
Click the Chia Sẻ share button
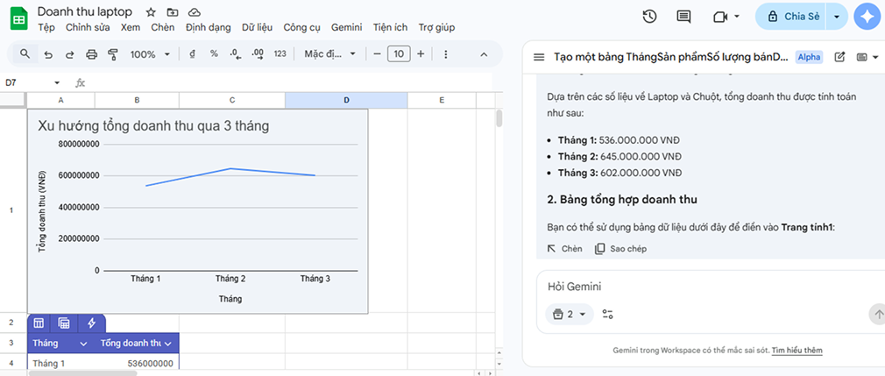coord(790,17)
